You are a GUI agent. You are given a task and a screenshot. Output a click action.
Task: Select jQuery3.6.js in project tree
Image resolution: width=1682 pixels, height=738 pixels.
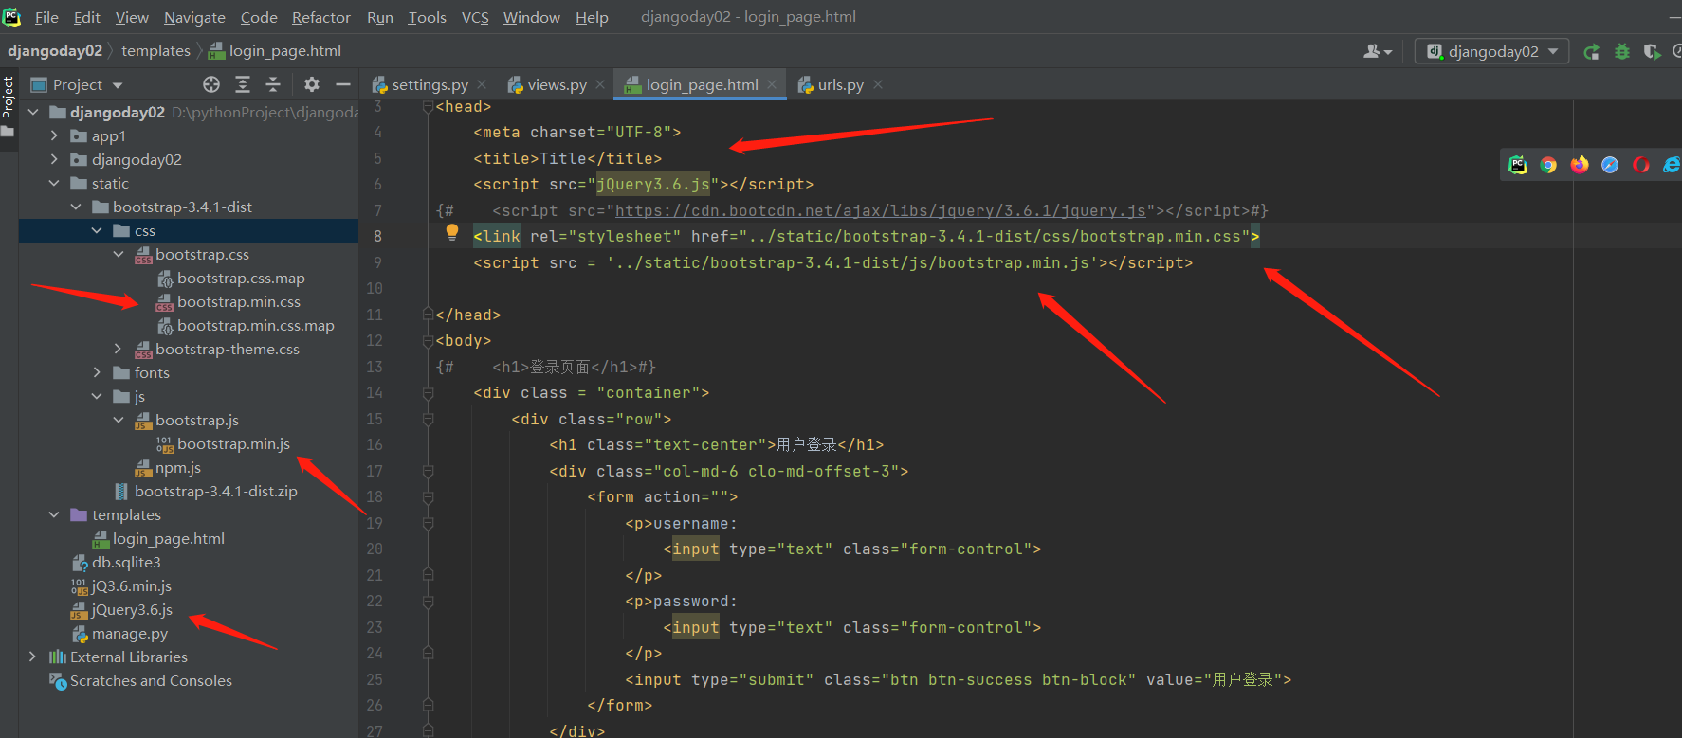click(132, 609)
